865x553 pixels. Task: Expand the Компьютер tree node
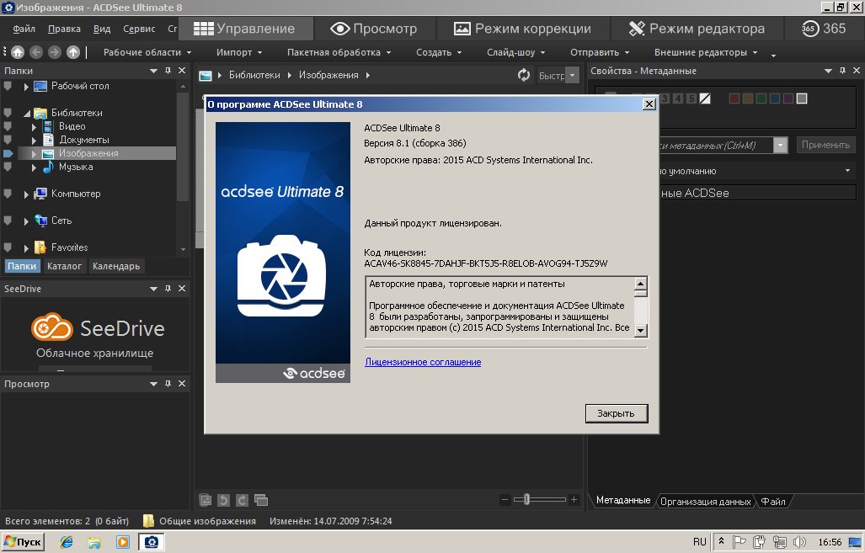coord(26,194)
